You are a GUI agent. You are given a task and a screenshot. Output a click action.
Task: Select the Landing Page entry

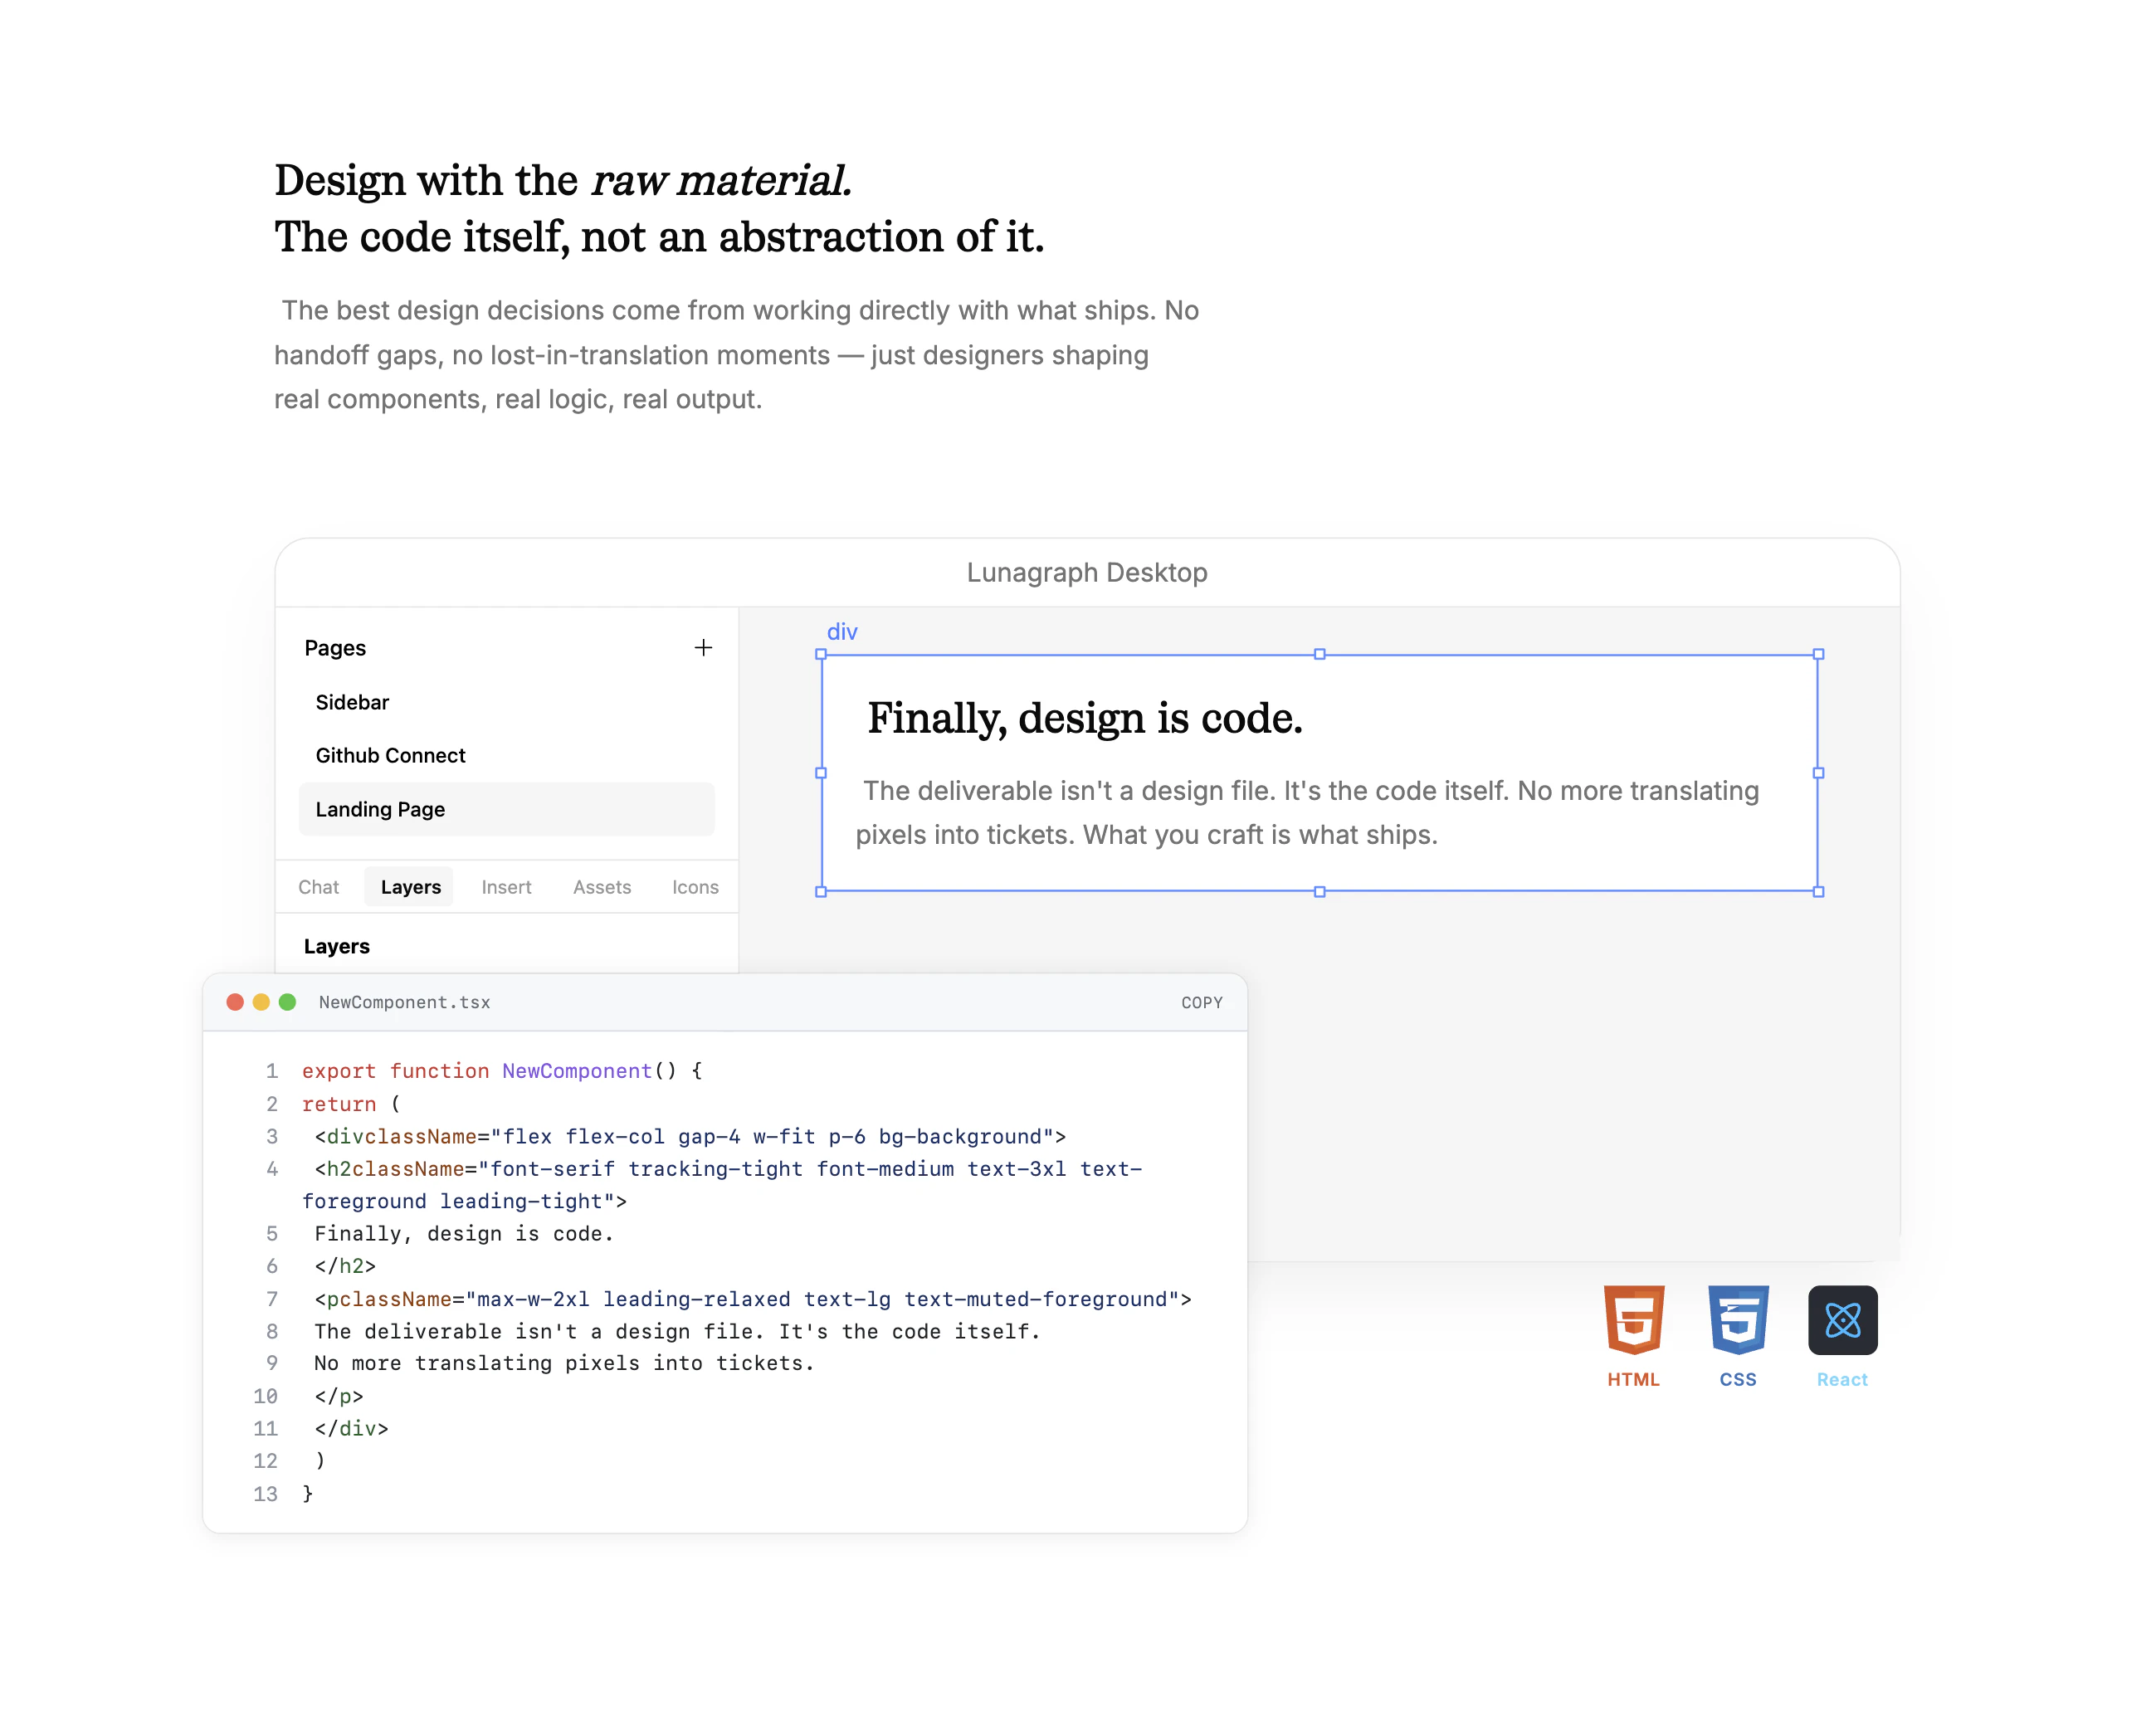pos(380,809)
